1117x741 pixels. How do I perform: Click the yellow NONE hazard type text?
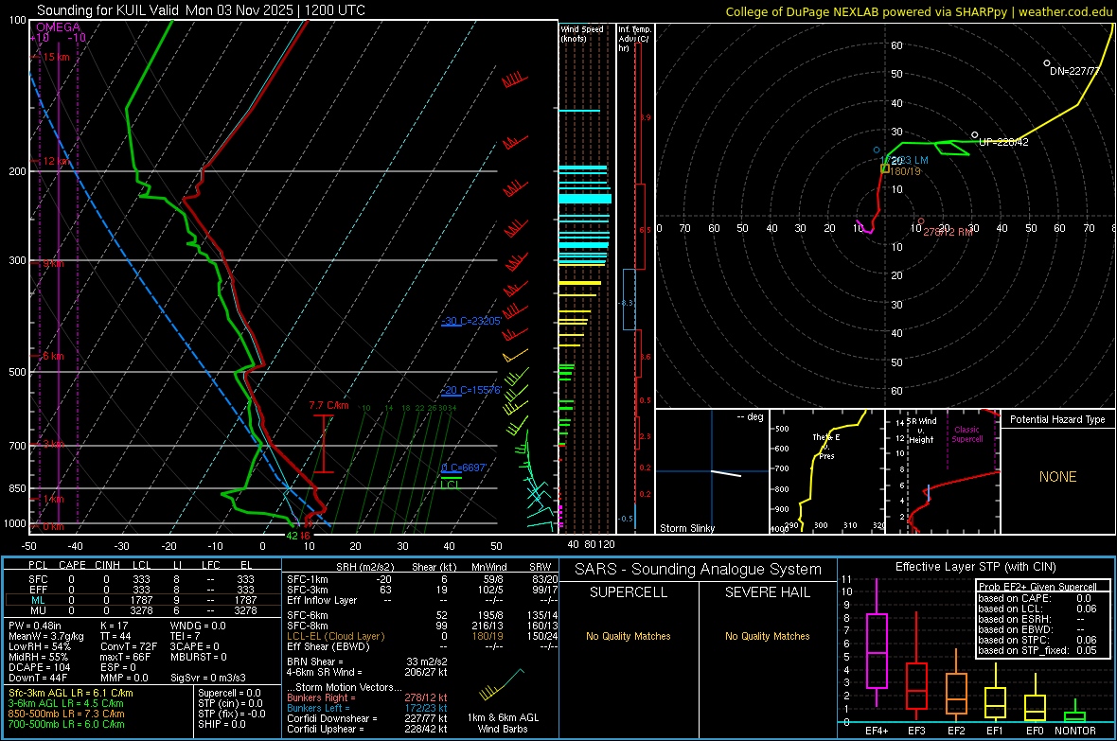pyautogui.click(x=1057, y=477)
